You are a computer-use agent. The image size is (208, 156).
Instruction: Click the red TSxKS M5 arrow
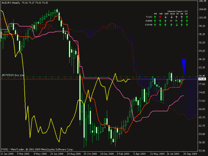(160, 17)
